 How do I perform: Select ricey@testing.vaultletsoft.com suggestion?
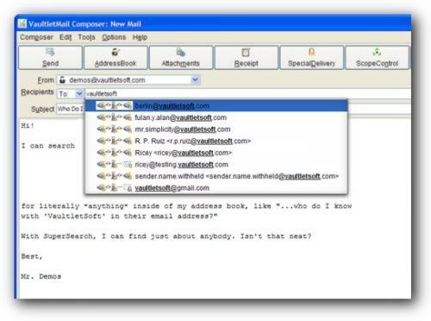click(x=216, y=165)
